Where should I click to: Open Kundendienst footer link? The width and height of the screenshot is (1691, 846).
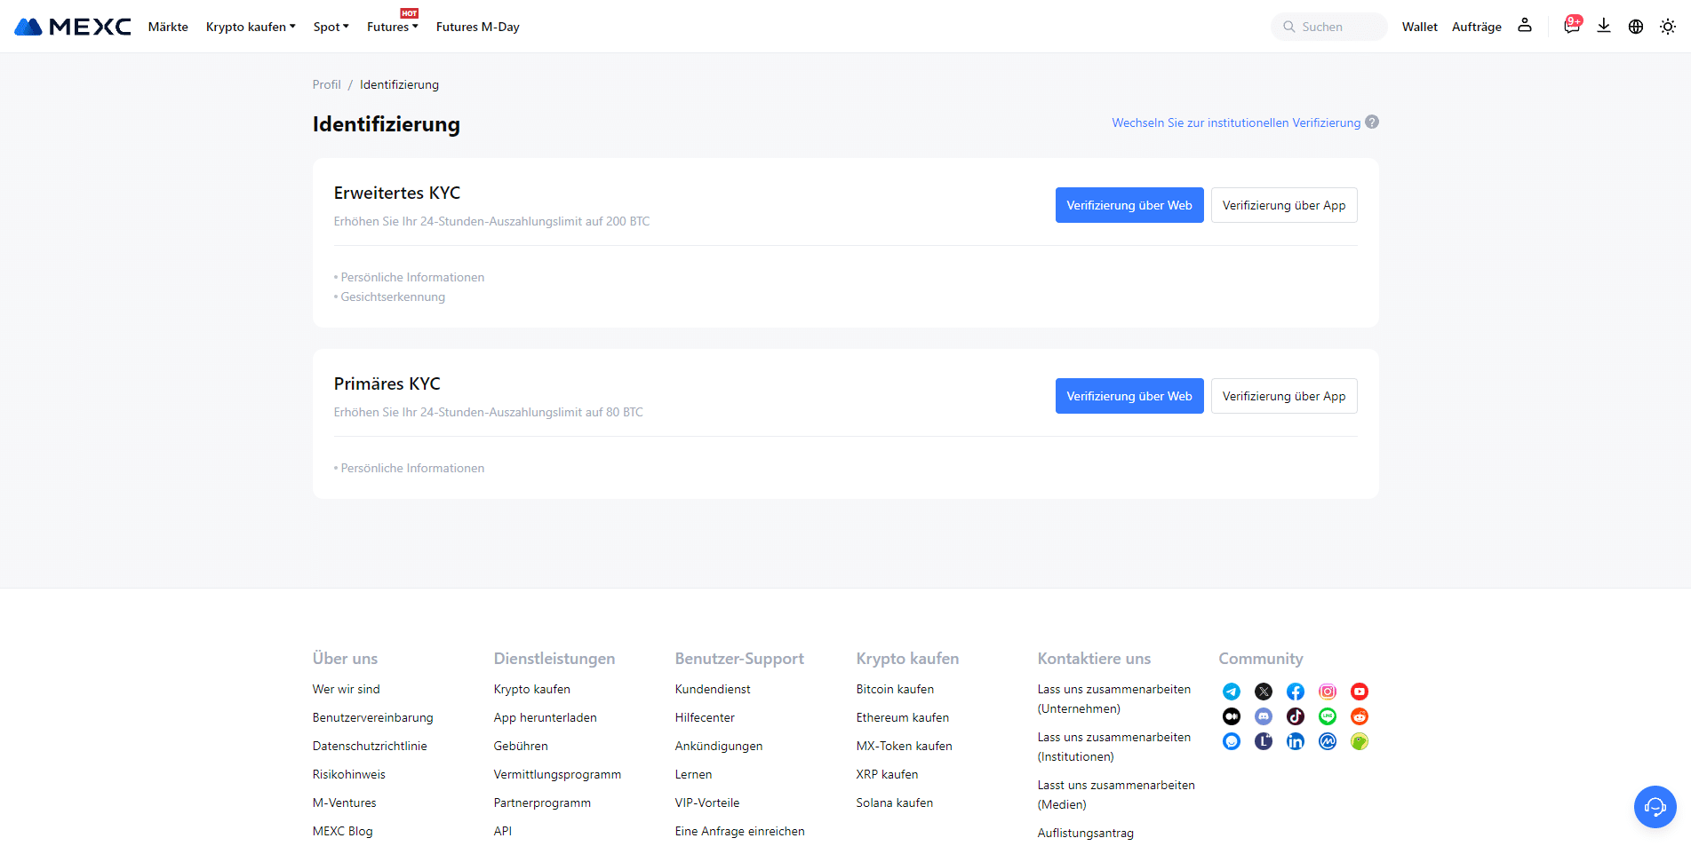tap(713, 689)
